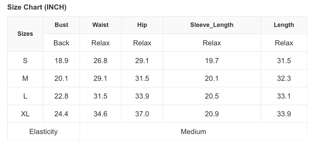The width and height of the screenshot is (317, 148).
Task: Select the XL size row label
Action: pyautogui.click(x=25, y=114)
